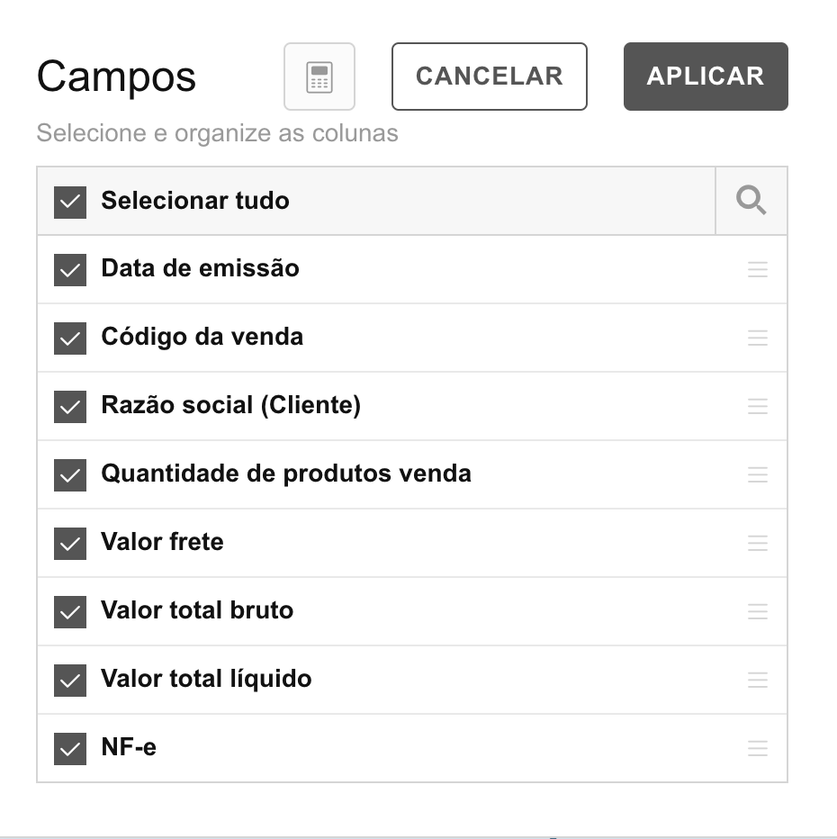The width and height of the screenshot is (837, 839).
Task: Click the Razão social reorder handle
Action: click(x=757, y=406)
